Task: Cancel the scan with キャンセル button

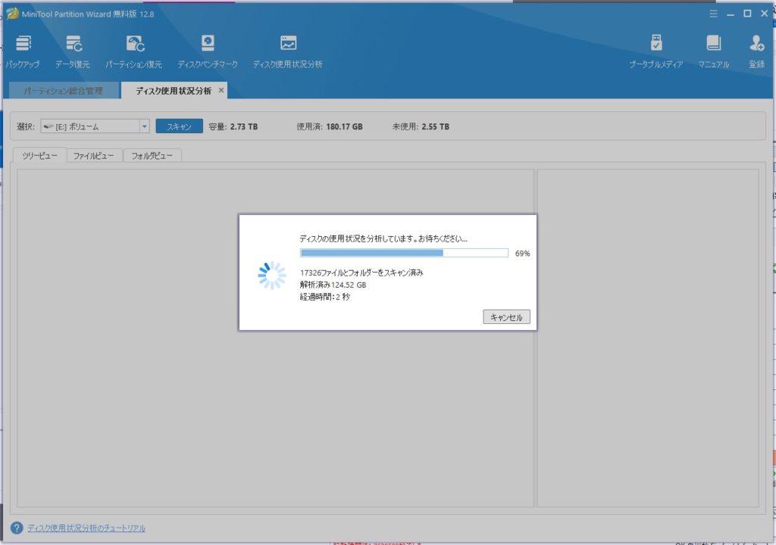Action: [506, 317]
